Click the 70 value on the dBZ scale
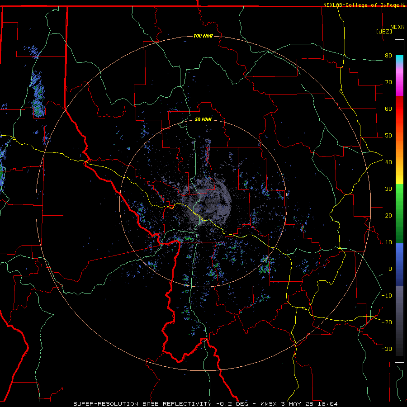This screenshot has width=407, height=407. point(388,82)
